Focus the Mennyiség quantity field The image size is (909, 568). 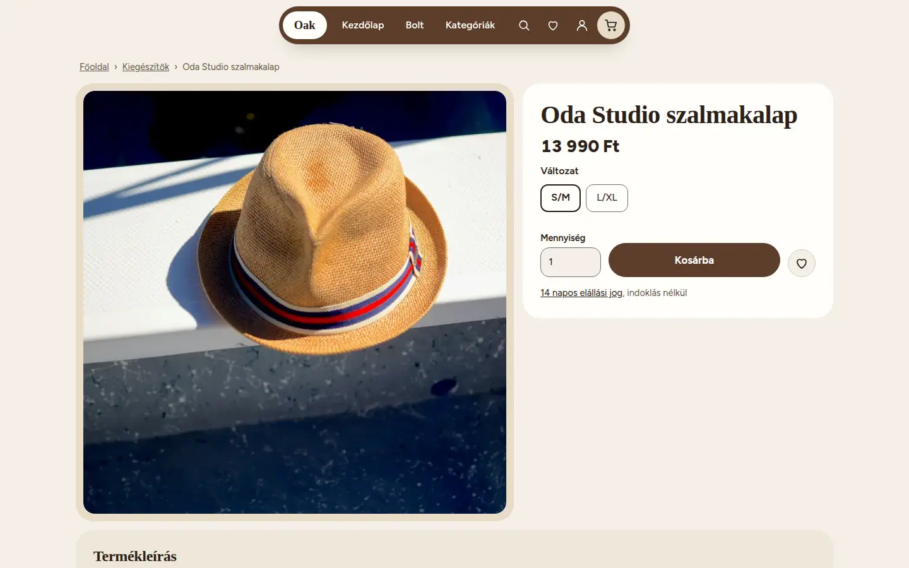click(571, 262)
